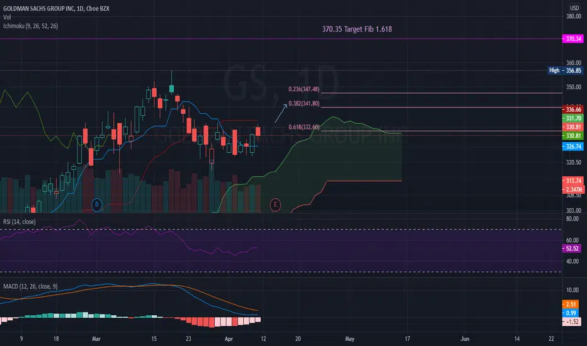The width and height of the screenshot is (587, 346).
Task: Click the 380.00 price axis label
Action: click(x=574, y=16)
